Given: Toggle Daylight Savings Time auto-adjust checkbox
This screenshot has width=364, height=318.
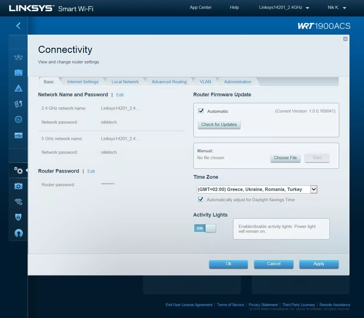Looking at the screenshot, I should coord(201,199).
